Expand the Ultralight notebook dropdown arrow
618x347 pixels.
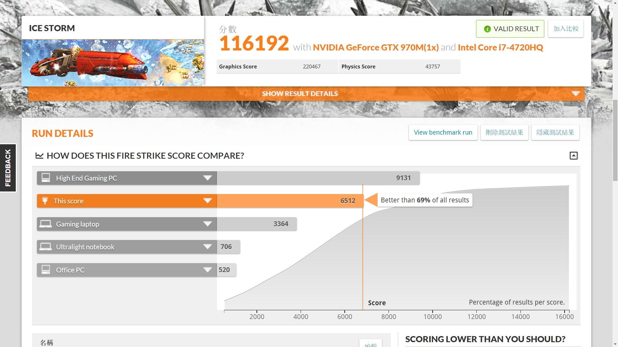pos(208,247)
